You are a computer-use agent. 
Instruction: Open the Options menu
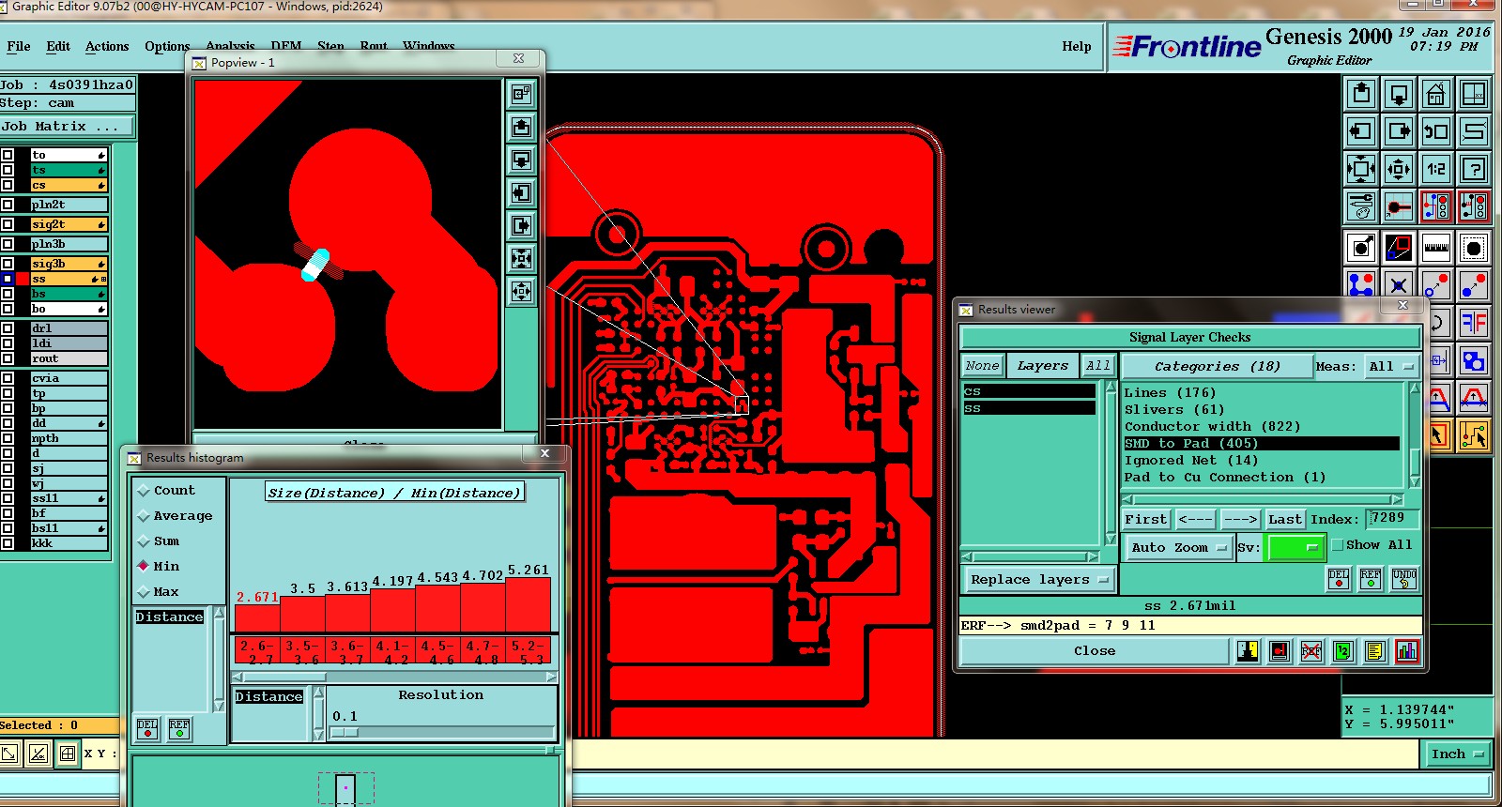(167, 46)
